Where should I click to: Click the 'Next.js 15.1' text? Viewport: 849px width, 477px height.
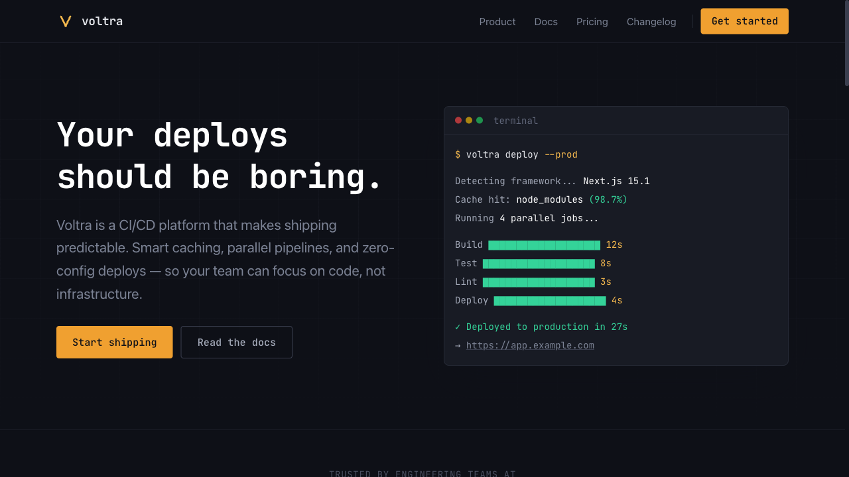[616, 181]
